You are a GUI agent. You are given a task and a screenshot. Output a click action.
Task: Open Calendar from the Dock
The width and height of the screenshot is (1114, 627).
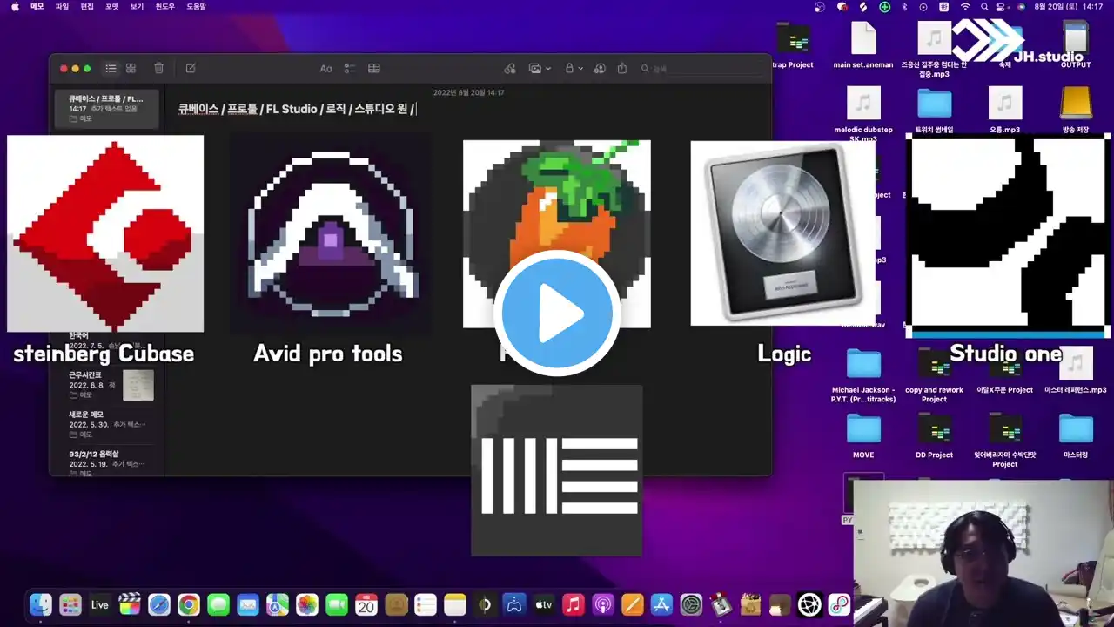point(366,604)
